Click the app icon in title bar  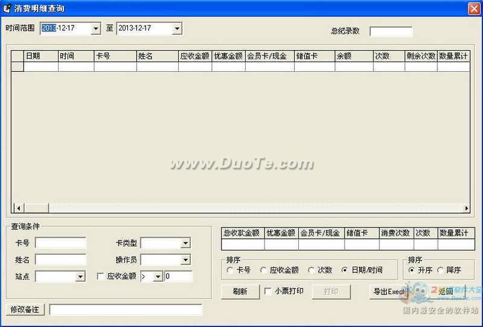tap(7, 8)
